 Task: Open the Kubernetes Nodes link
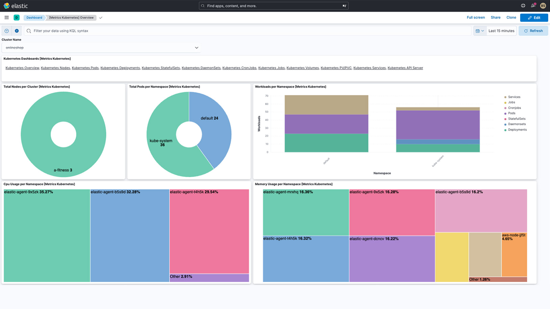point(55,68)
